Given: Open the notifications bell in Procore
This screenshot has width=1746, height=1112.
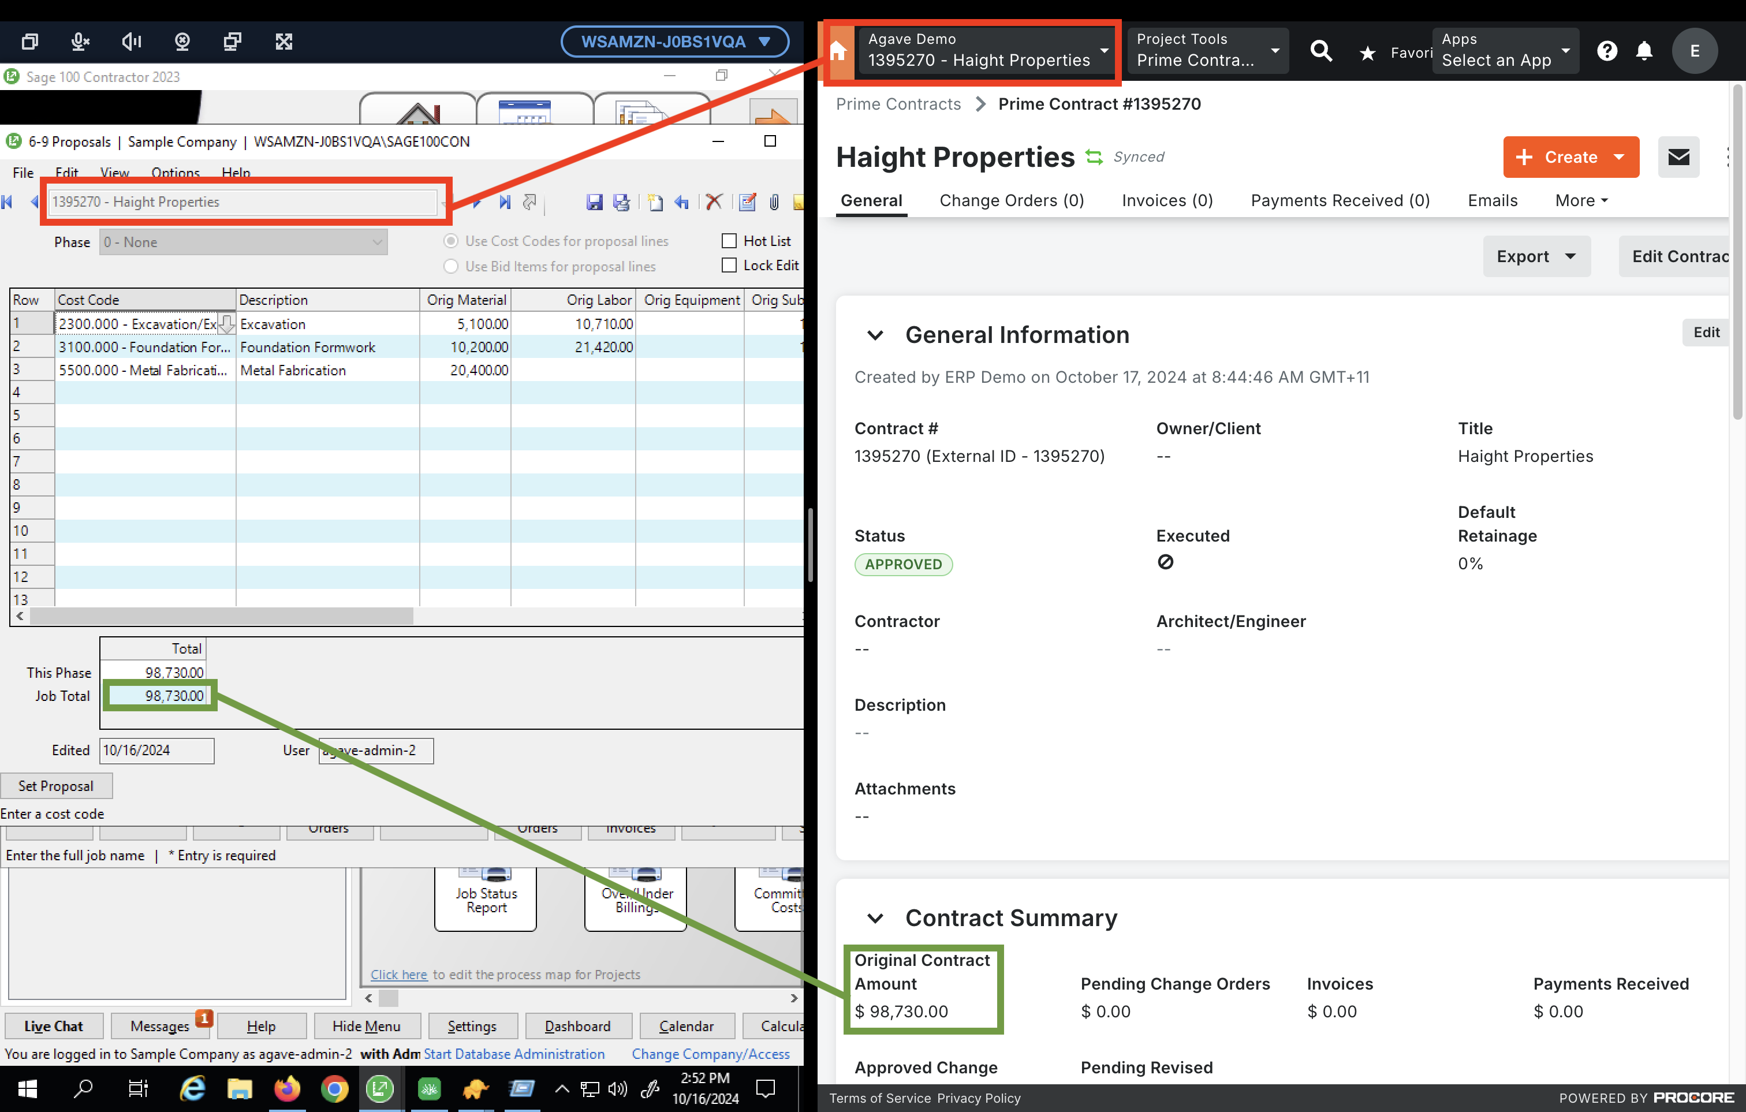Looking at the screenshot, I should tap(1644, 51).
